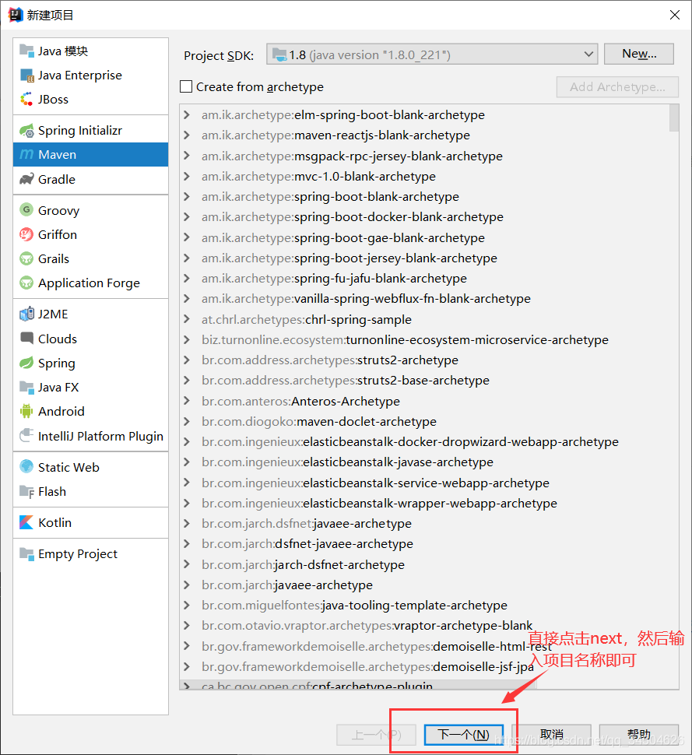This screenshot has width=692, height=755.
Task: Click the 上一个(P) previous button
Action: (x=376, y=735)
